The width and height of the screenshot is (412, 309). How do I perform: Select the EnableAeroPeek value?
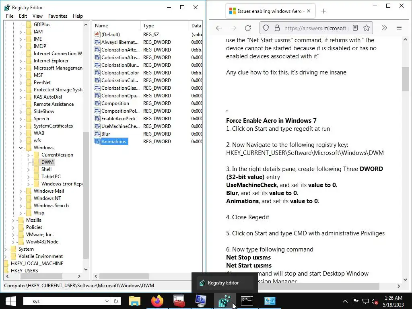[x=119, y=118]
